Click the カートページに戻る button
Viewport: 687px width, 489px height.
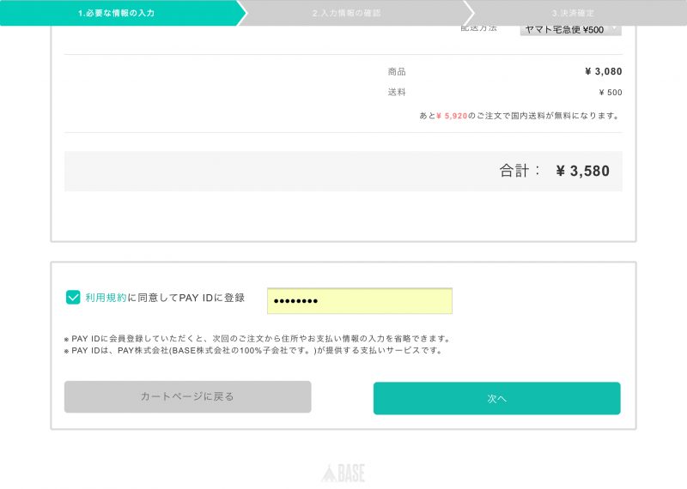click(187, 397)
